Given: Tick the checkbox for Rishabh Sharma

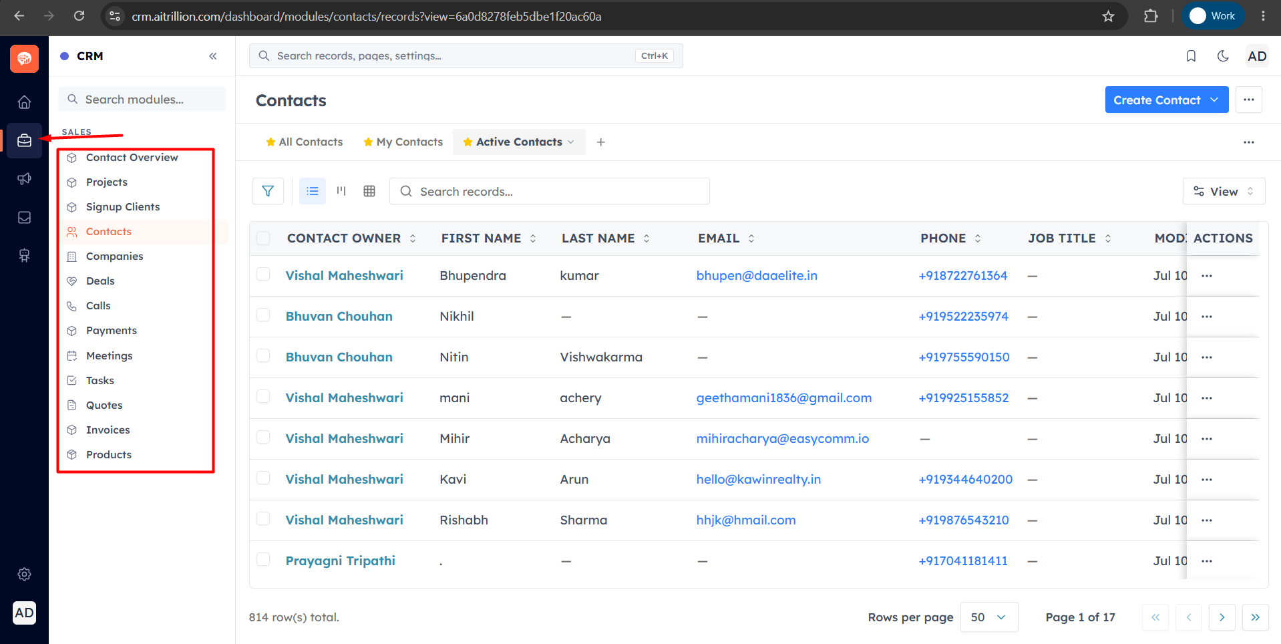Looking at the screenshot, I should click(x=263, y=519).
